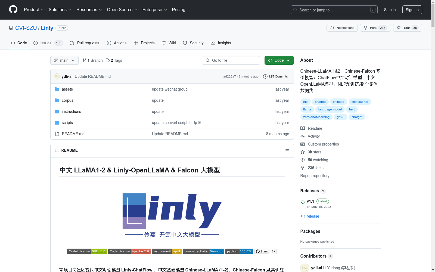Open the Linly repository link
The height and width of the screenshot is (272, 435).
coord(47,28)
